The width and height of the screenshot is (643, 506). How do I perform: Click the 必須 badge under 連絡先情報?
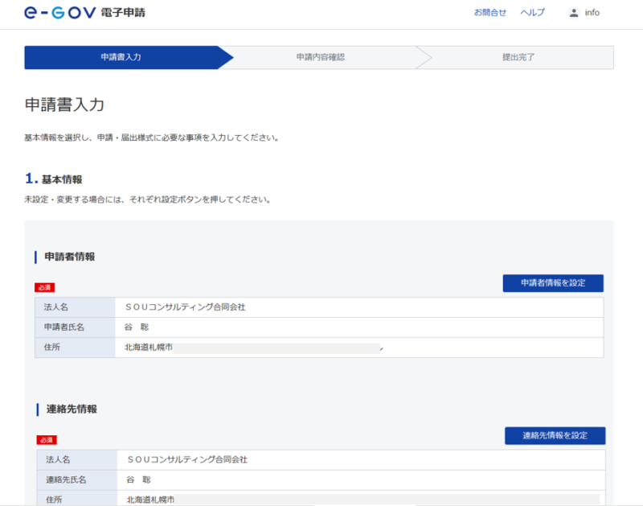(x=47, y=440)
